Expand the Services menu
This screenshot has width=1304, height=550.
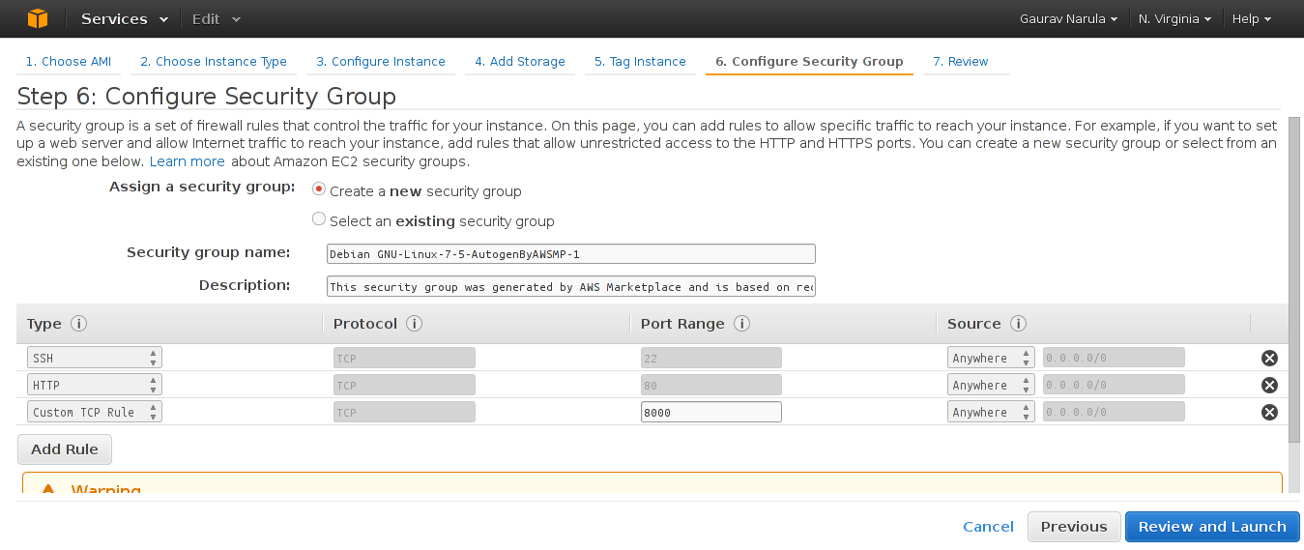click(x=124, y=18)
